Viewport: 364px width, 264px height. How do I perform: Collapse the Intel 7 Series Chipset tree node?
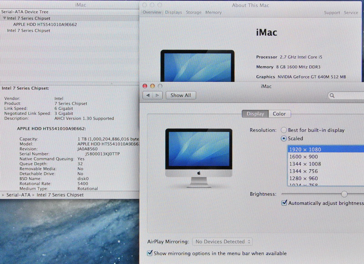(x=4, y=18)
